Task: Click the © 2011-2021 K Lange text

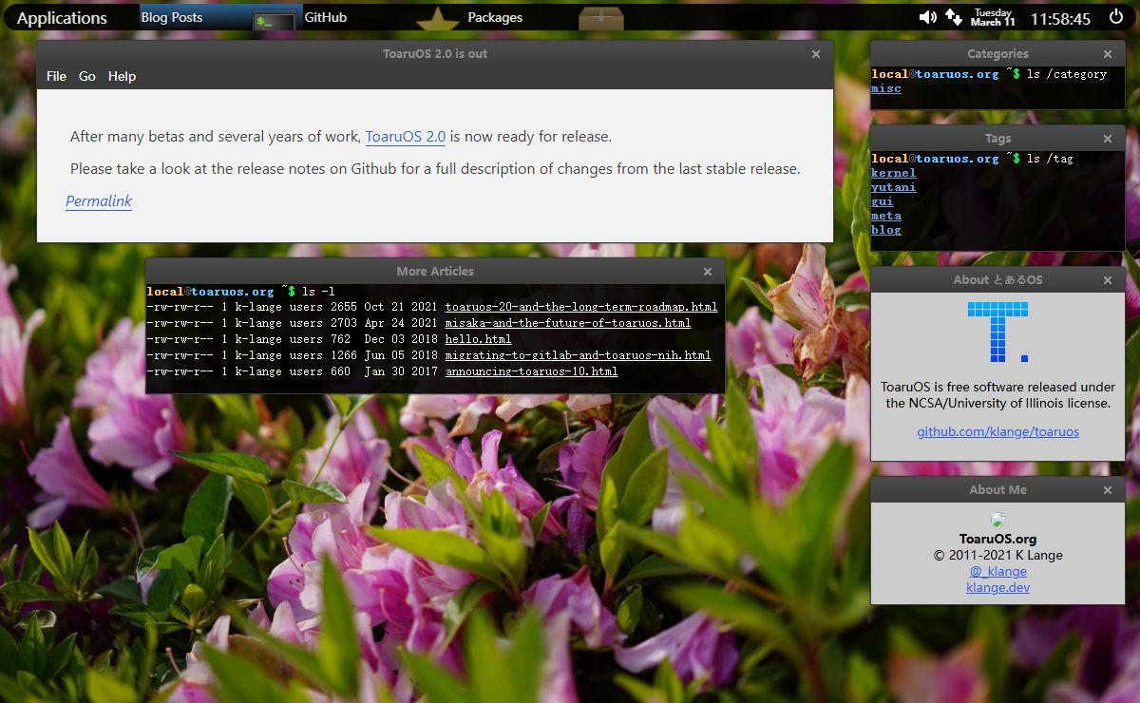Action: (x=997, y=555)
